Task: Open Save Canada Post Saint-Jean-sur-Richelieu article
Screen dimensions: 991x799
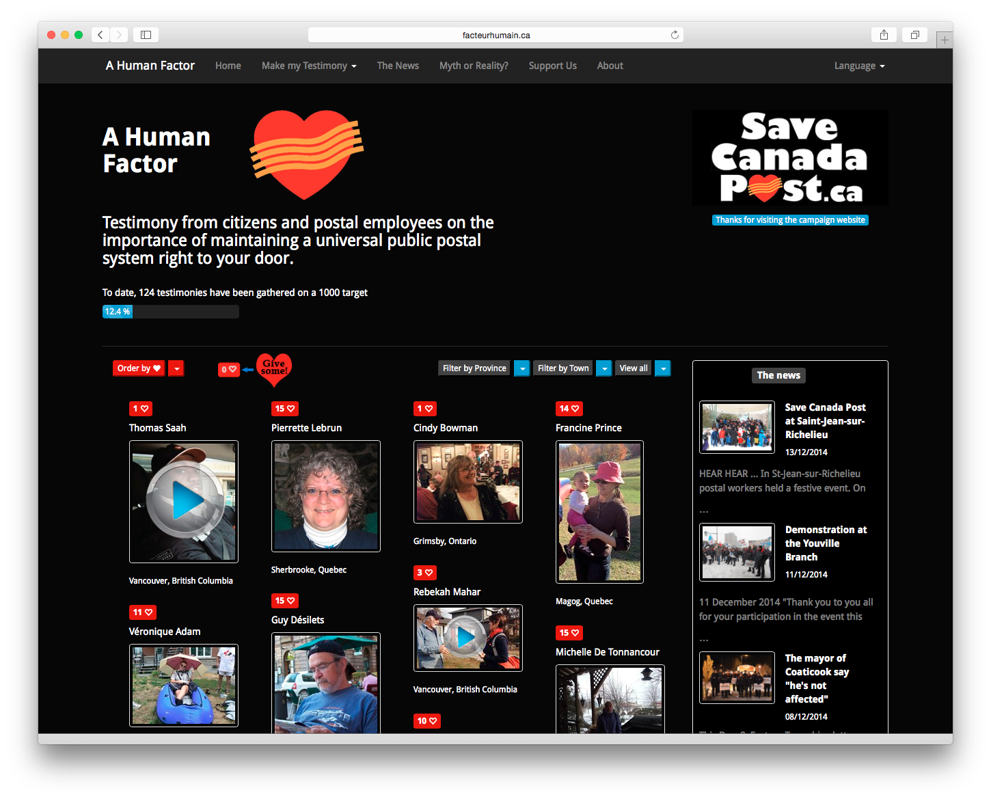Action: (x=825, y=420)
